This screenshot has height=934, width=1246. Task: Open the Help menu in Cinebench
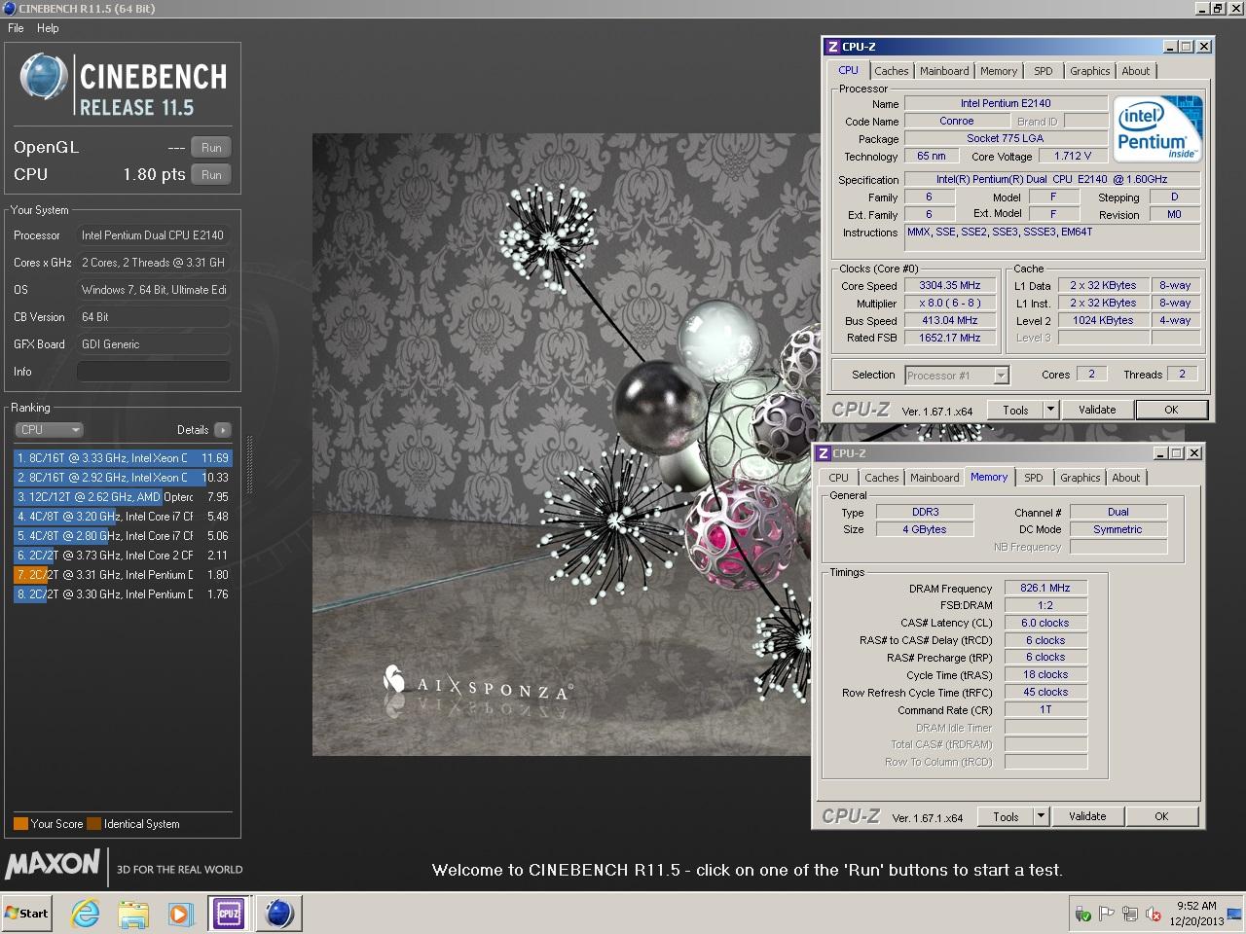coord(48,28)
